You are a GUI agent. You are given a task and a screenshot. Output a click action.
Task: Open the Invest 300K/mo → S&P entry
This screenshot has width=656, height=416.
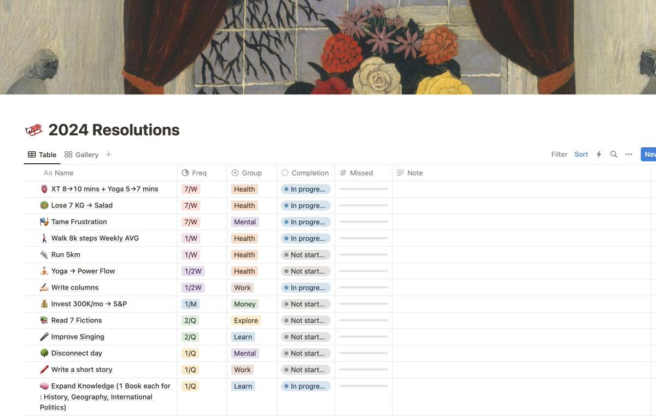click(x=89, y=304)
